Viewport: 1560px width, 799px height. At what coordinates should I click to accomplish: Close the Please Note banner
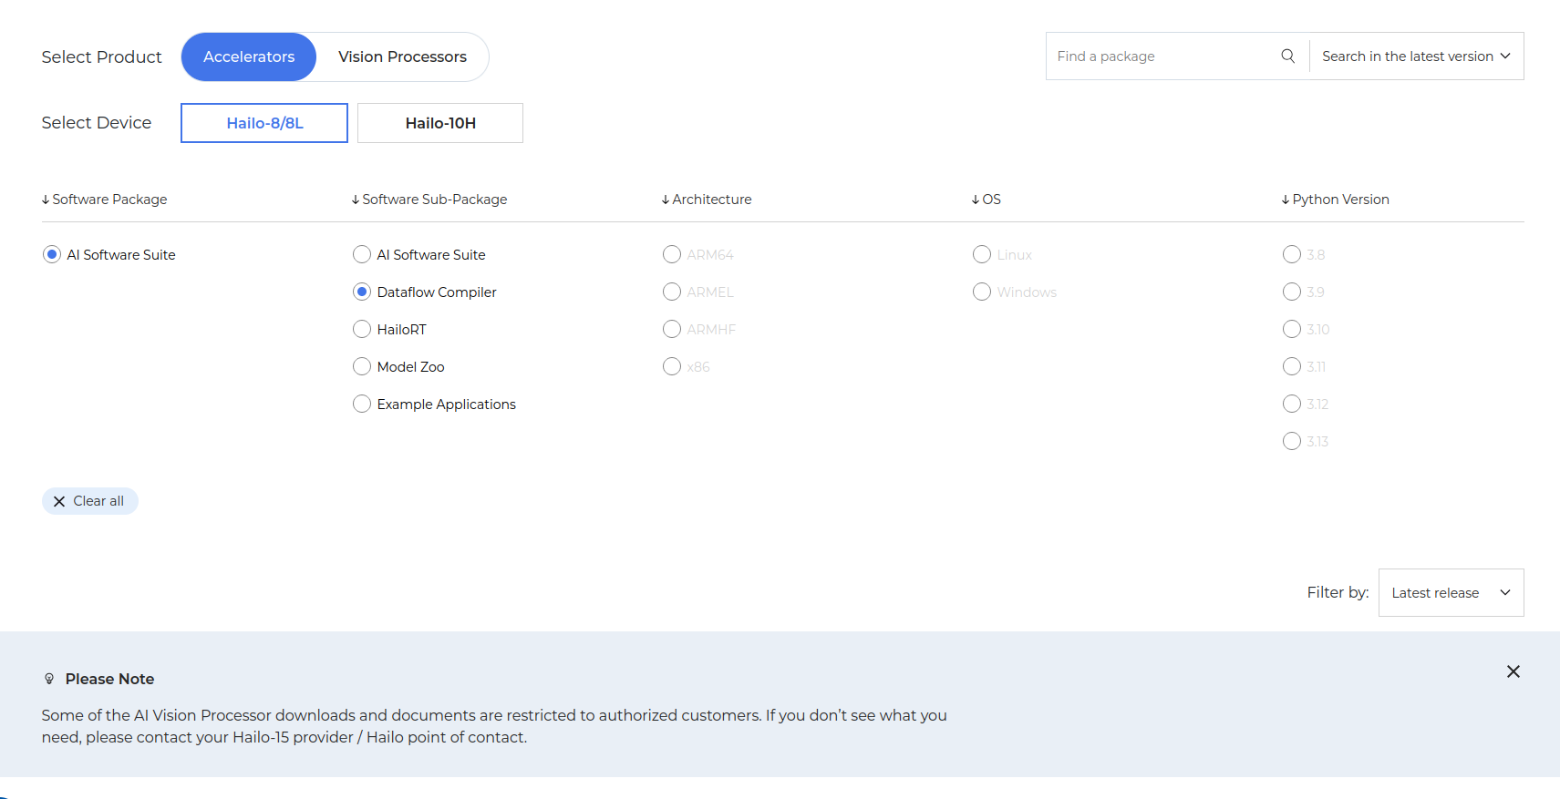[x=1513, y=671]
